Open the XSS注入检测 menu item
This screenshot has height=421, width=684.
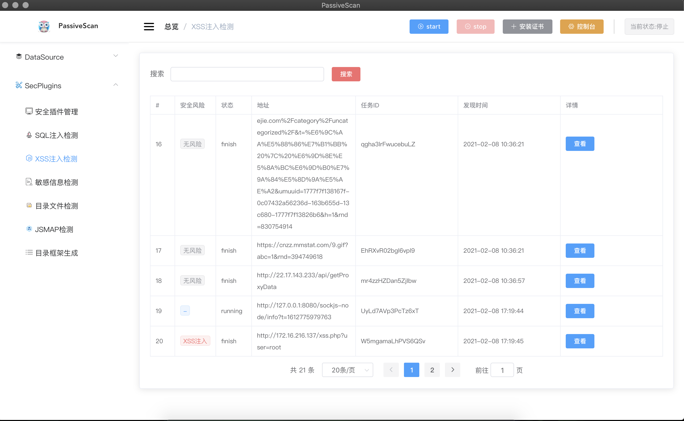(x=56, y=159)
